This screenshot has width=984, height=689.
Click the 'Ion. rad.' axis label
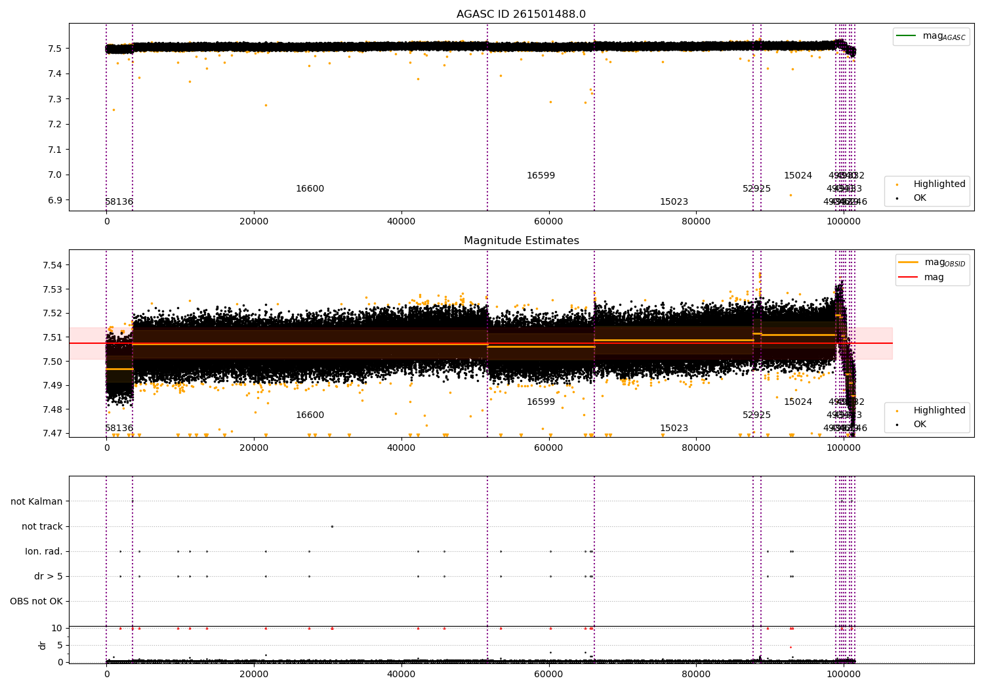pyautogui.click(x=44, y=551)
